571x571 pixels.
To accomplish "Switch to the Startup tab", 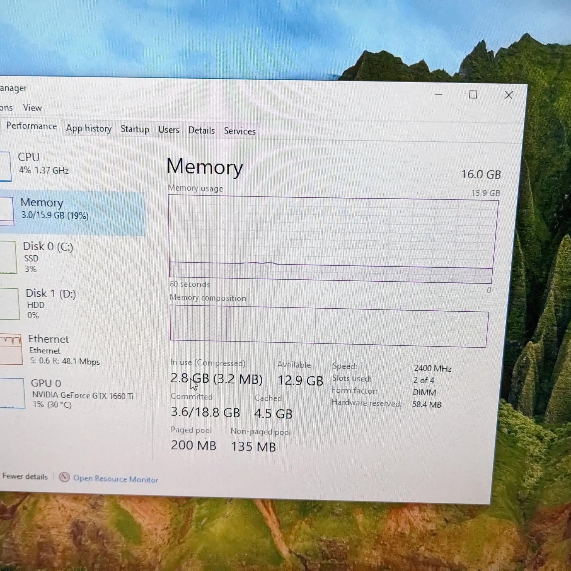I will 135,129.
